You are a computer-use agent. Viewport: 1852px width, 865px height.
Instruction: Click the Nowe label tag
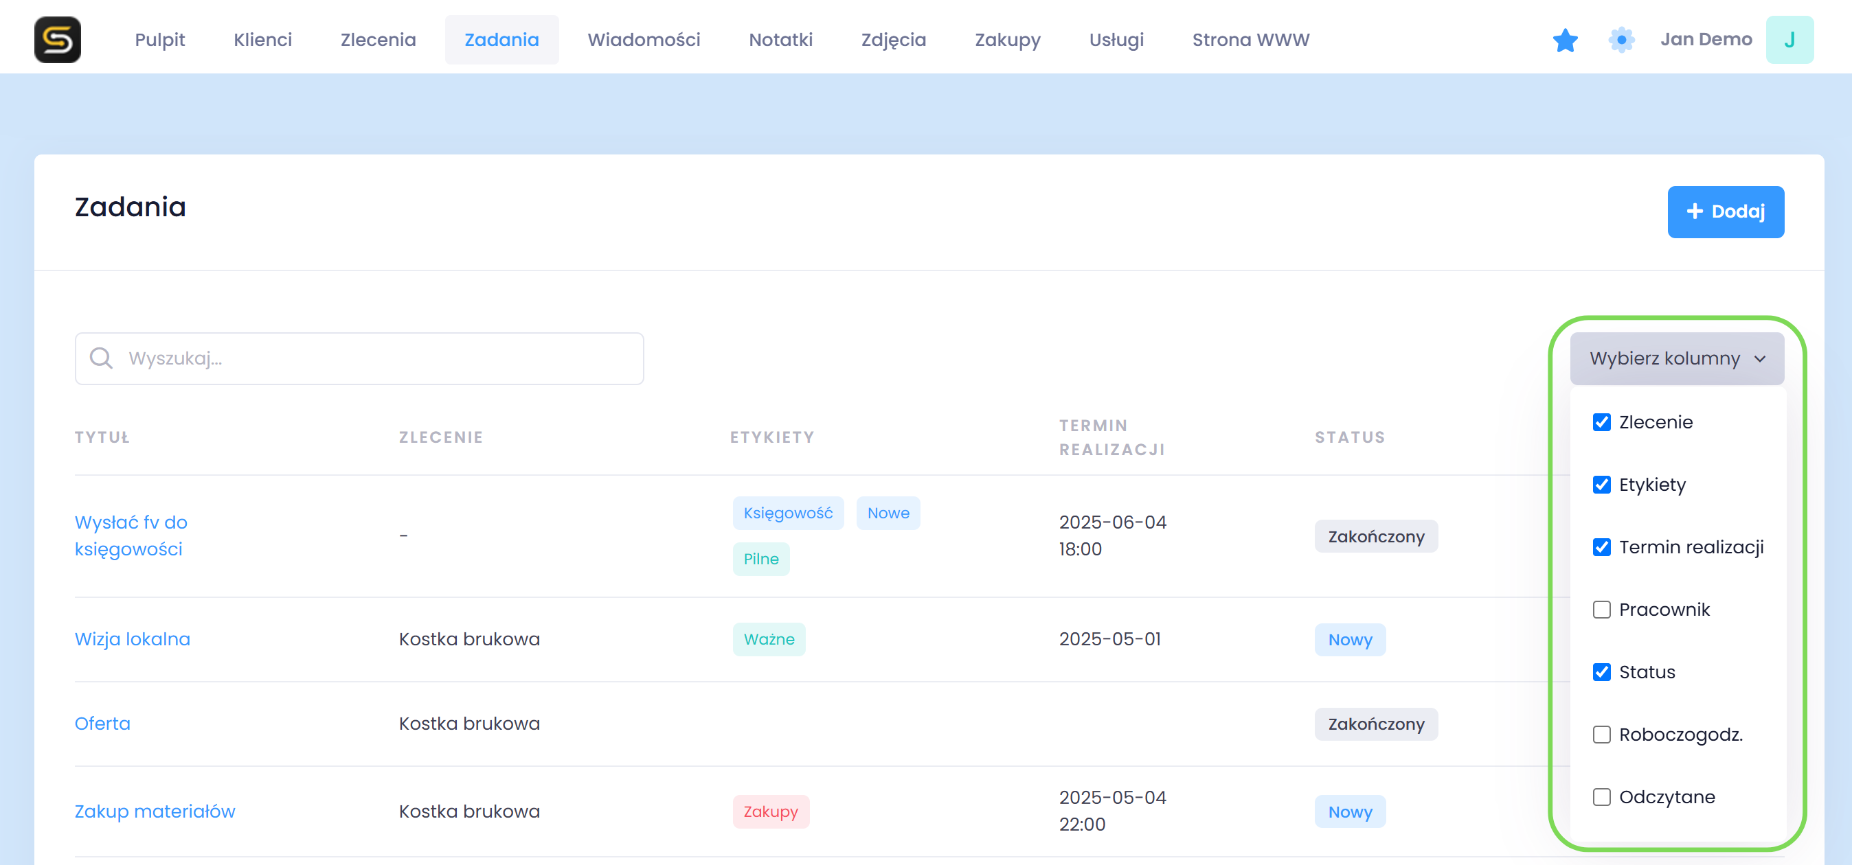[888, 512]
